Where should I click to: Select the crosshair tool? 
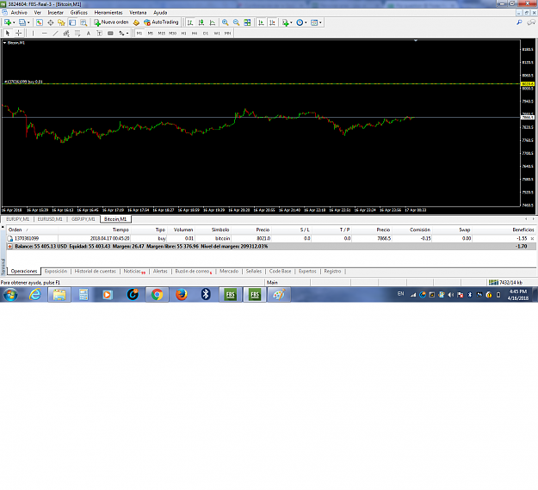point(19,34)
